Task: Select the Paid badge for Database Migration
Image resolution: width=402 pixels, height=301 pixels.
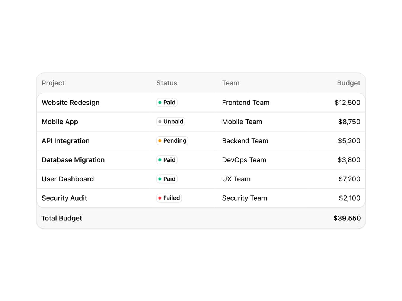Action: coord(167,160)
